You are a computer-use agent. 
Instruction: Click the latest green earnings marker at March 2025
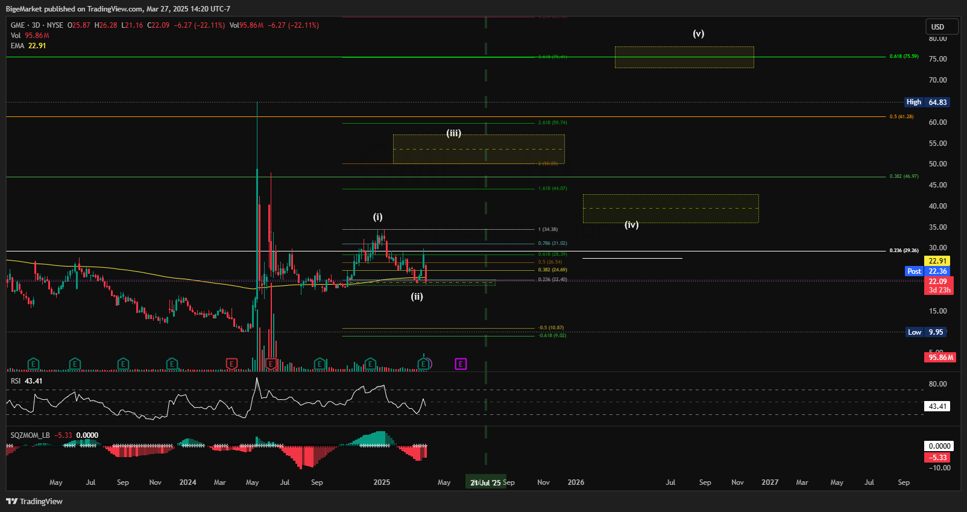pos(424,364)
